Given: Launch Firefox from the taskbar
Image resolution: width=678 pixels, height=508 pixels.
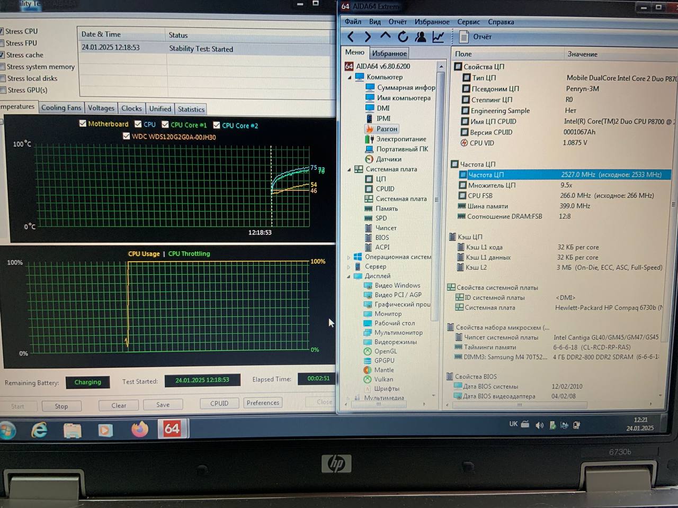Looking at the screenshot, I should point(140,429).
